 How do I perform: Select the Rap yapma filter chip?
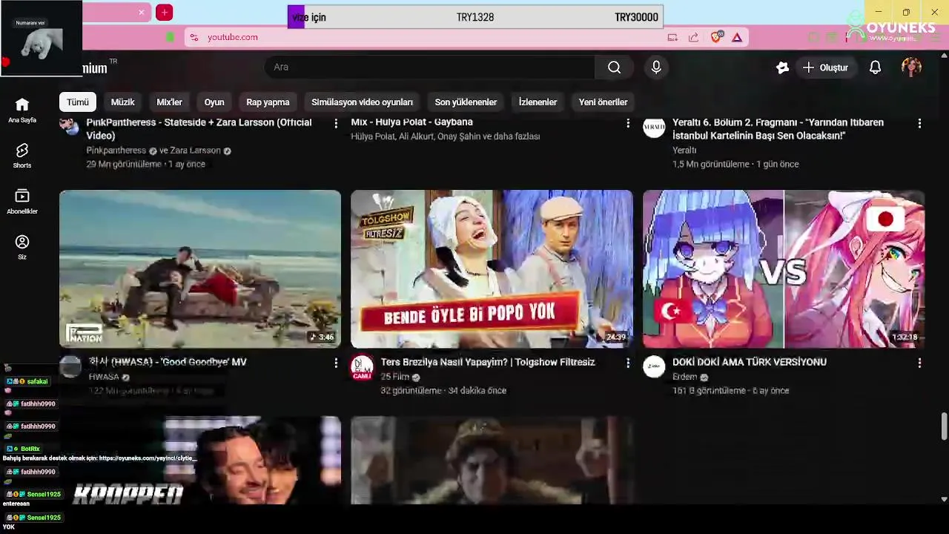pos(268,102)
